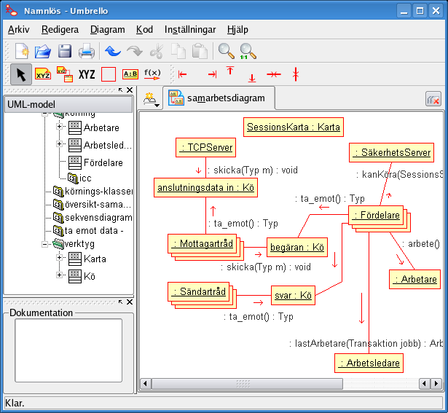This screenshot has height=413, width=448.
Task: Select the message XYZ link tool
Action: (65, 74)
